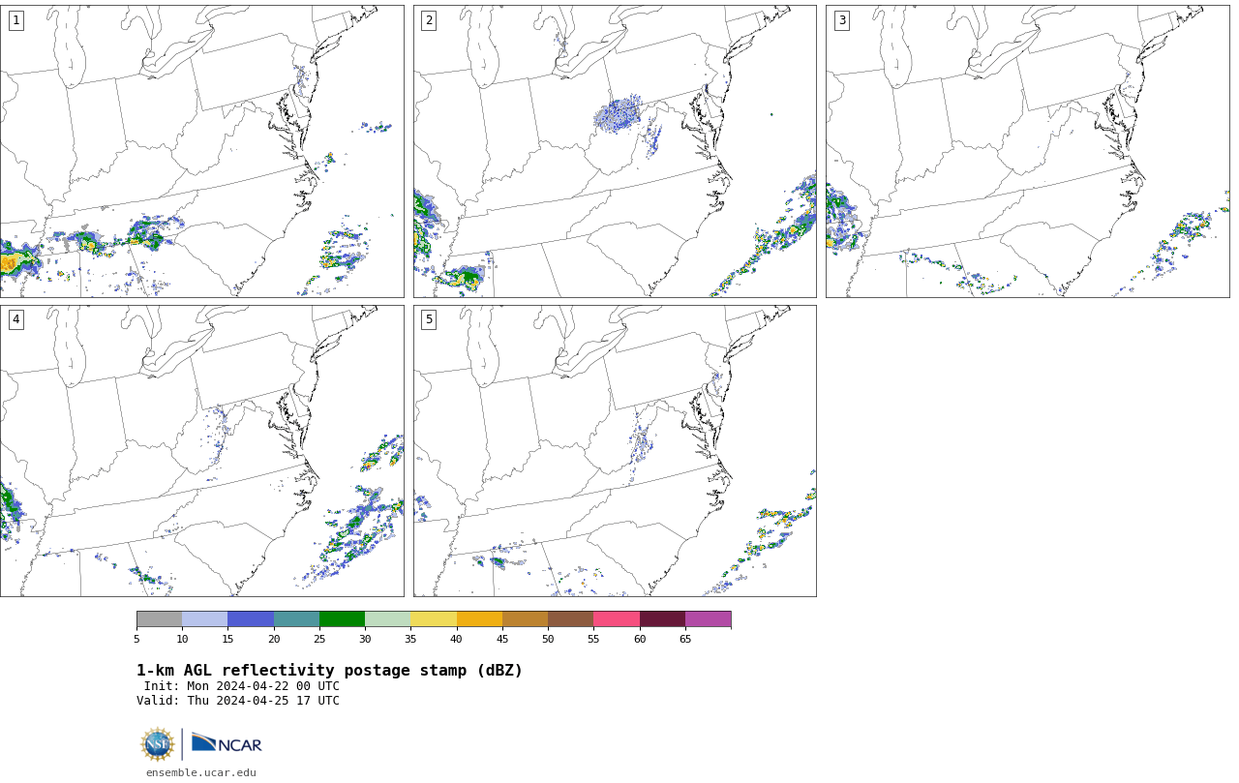Open ensemble member 4 postage stamp map

coord(201,451)
